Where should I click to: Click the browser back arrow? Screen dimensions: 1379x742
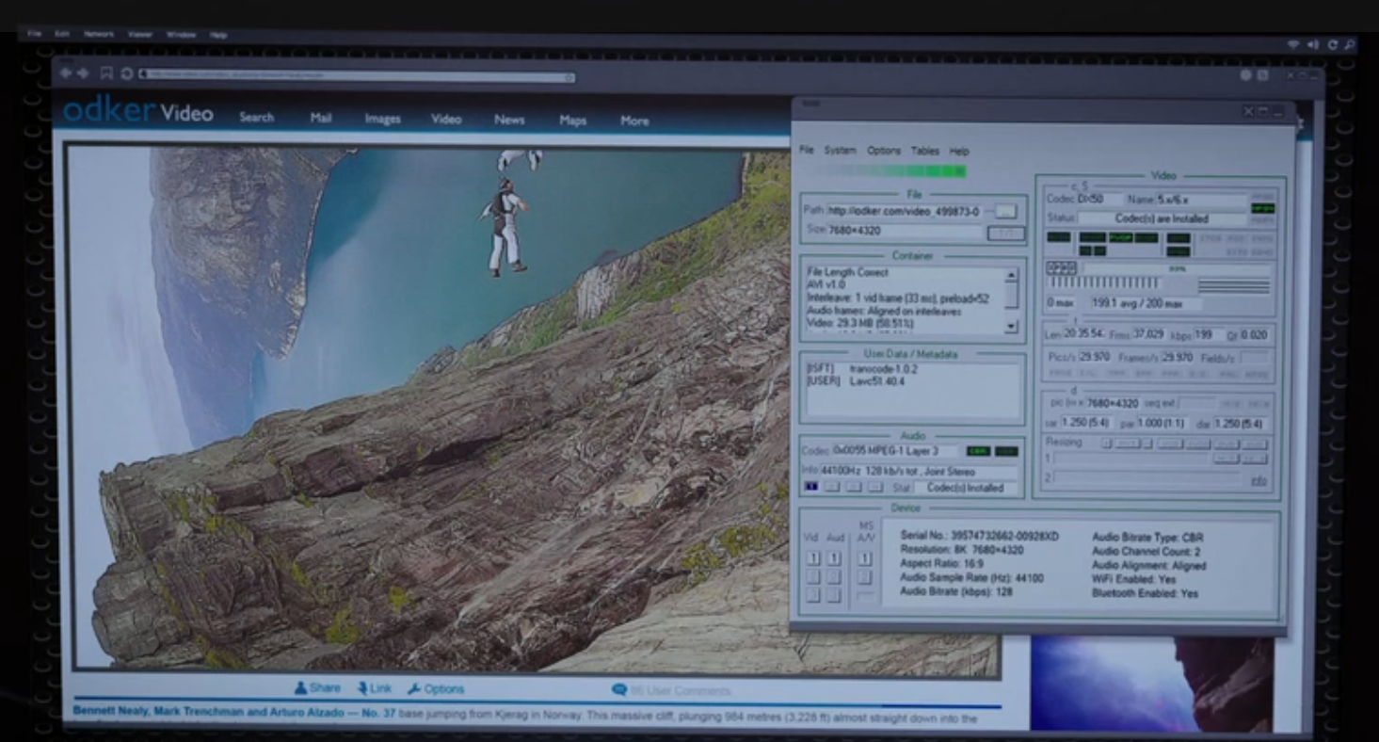click(65, 73)
